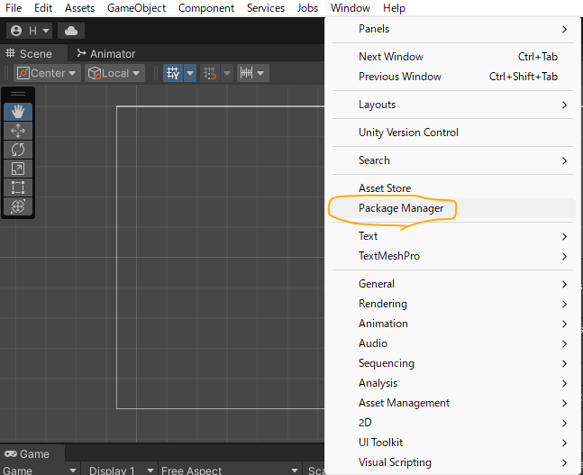Open the Game view mode dropdown

(40, 470)
